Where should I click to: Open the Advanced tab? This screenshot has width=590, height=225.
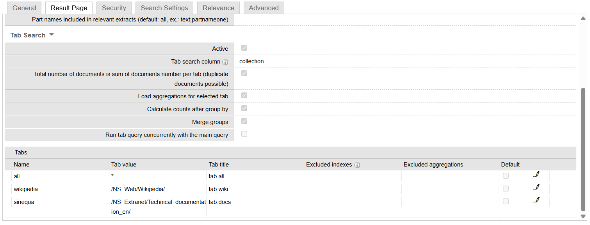click(x=264, y=8)
